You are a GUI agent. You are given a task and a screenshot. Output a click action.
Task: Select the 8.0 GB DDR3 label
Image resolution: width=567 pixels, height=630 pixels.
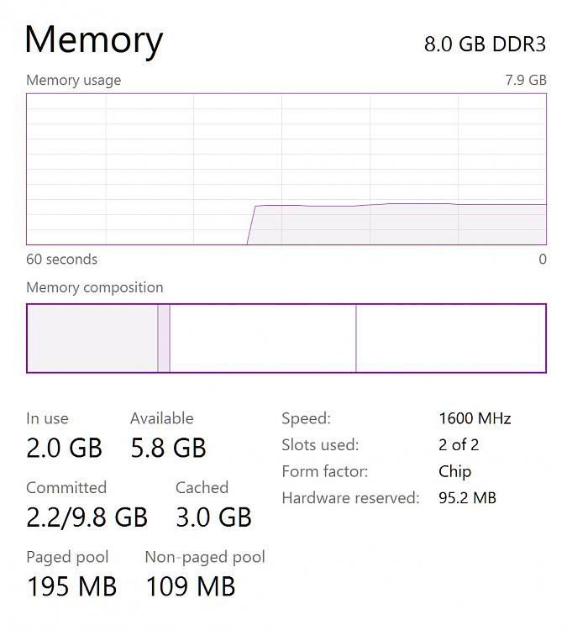coord(485,45)
